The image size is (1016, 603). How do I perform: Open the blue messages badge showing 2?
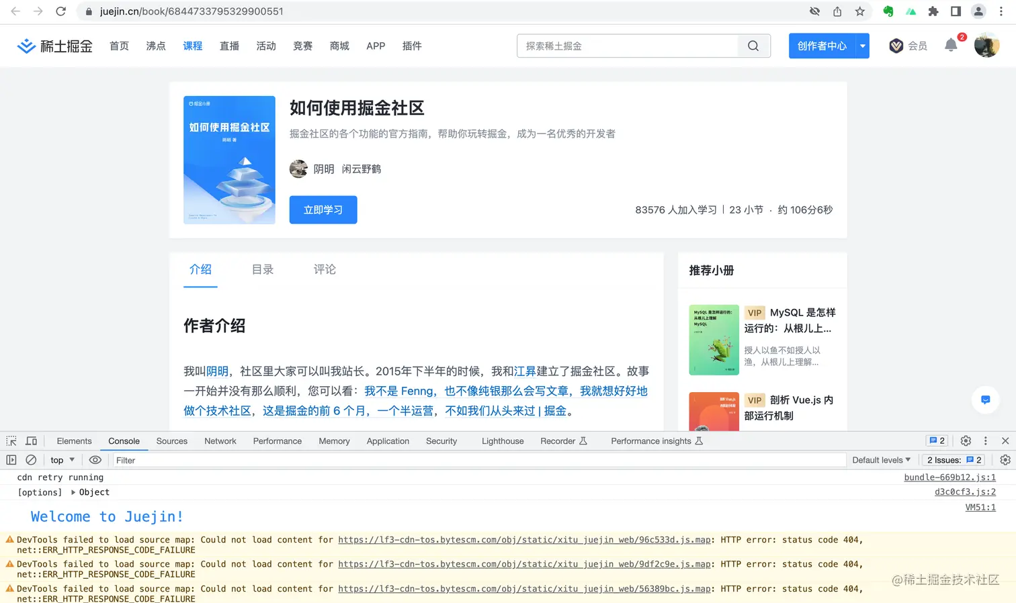click(x=937, y=441)
